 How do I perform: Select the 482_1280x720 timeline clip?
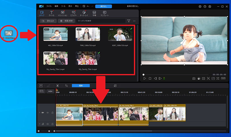pos(69,115)
